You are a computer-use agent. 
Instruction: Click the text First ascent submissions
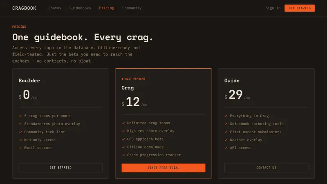click(x=256, y=132)
